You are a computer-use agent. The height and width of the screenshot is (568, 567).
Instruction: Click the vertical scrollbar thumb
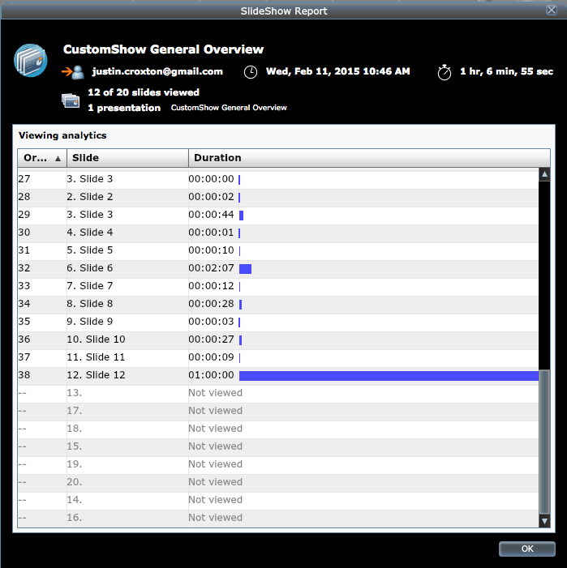pos(544,442)
